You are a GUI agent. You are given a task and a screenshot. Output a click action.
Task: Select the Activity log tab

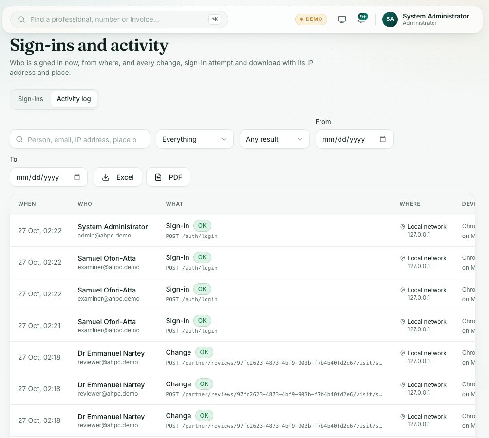[x=74, y=99]
